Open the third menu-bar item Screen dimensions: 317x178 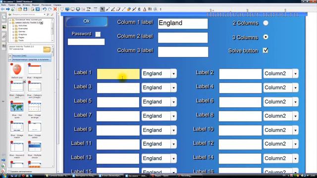(19, 5)
